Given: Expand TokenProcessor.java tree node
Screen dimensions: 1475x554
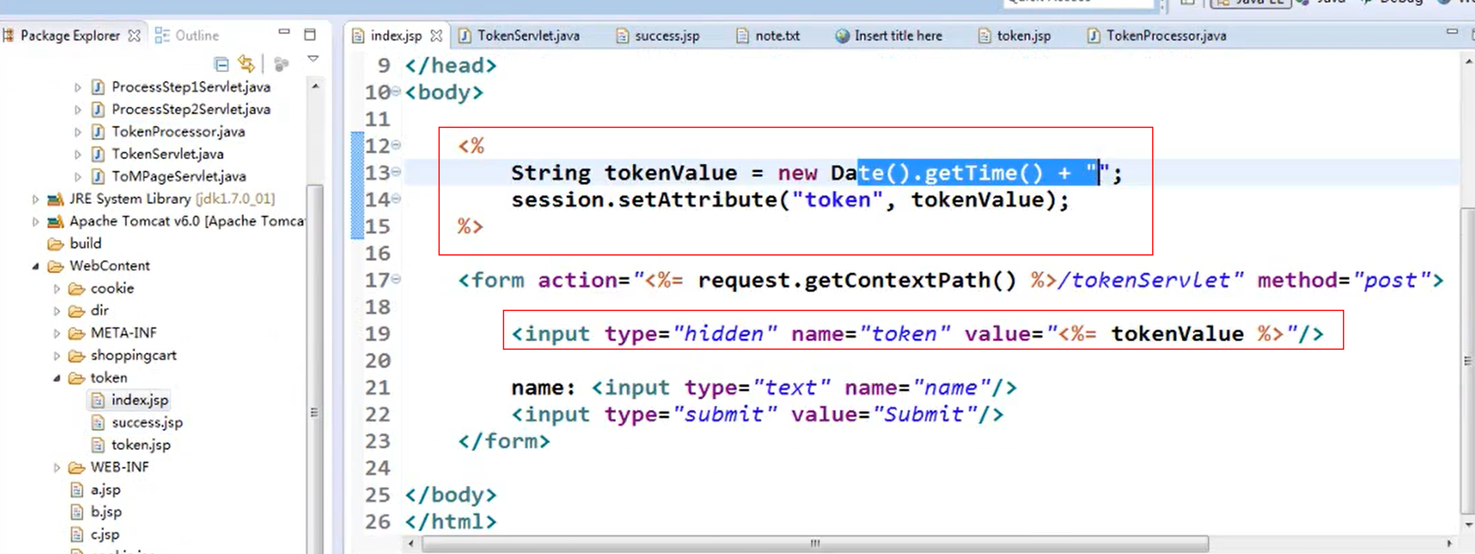Looking at the screenshot, I should (x=78, y=132).
